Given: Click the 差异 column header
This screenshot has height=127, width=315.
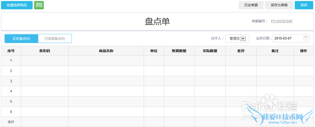Looking at the screenshot, I should pos(241,51).
